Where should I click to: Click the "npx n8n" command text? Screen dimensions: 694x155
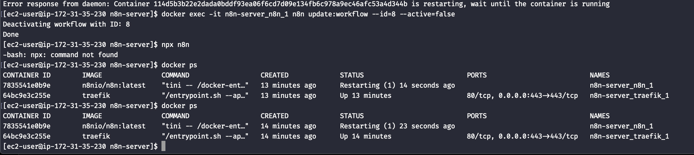pos(175,45)
